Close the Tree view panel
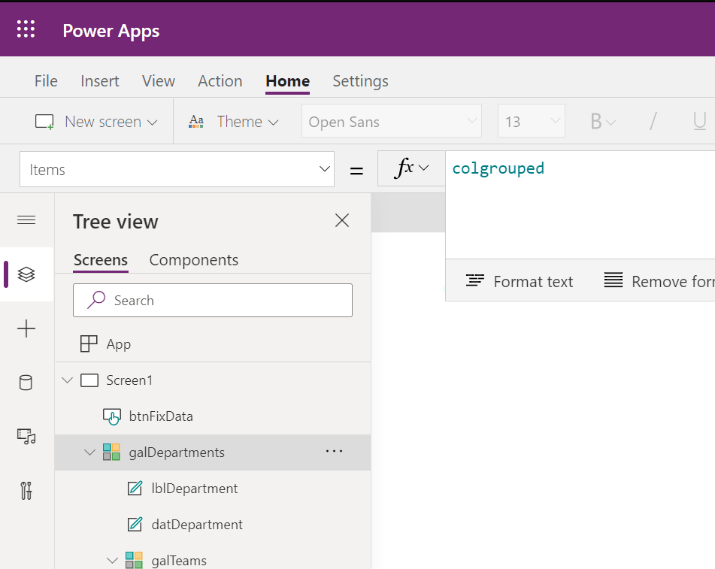Image resolution: width=715 pixels, height=569 pixels. coord(342,221)
